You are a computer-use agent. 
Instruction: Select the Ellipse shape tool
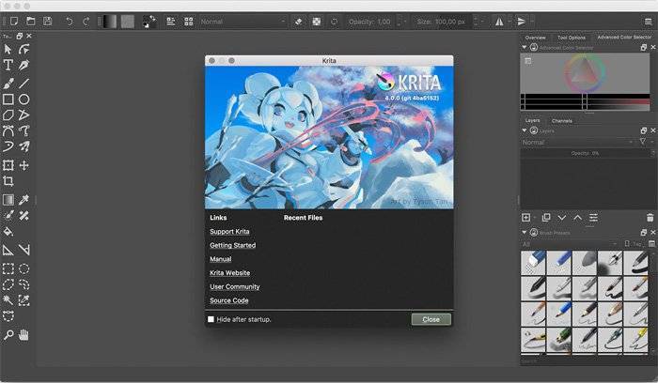pos(23,100)
